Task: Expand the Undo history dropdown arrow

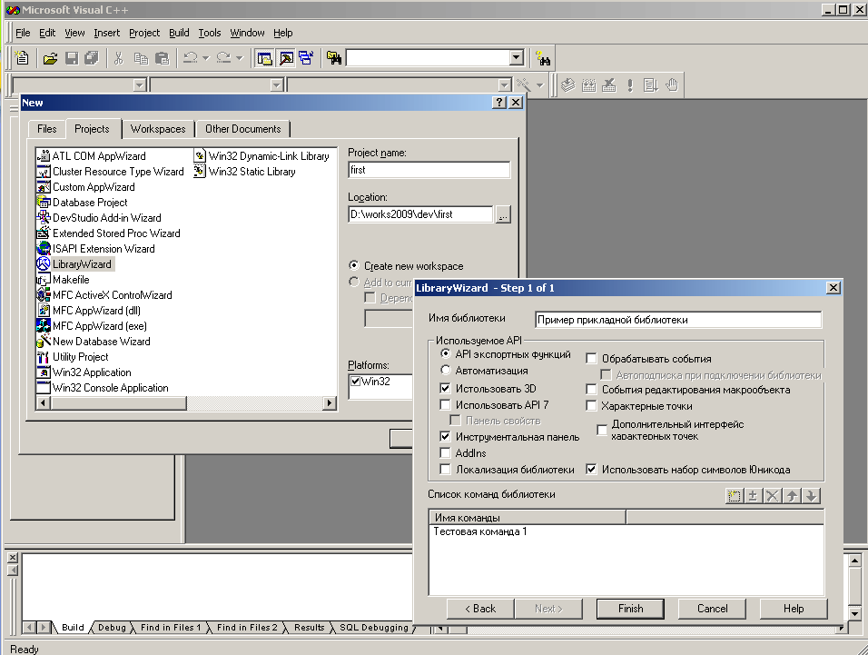Action: [x=206, y=58]
